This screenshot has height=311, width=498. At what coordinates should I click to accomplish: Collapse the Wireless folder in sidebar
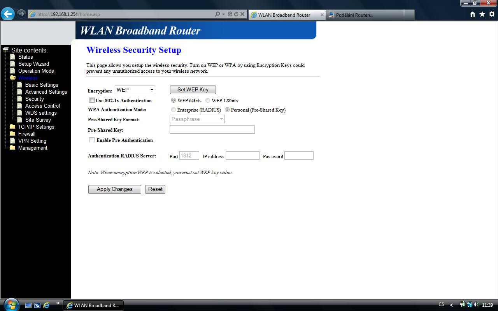click(x=12, y=78)
